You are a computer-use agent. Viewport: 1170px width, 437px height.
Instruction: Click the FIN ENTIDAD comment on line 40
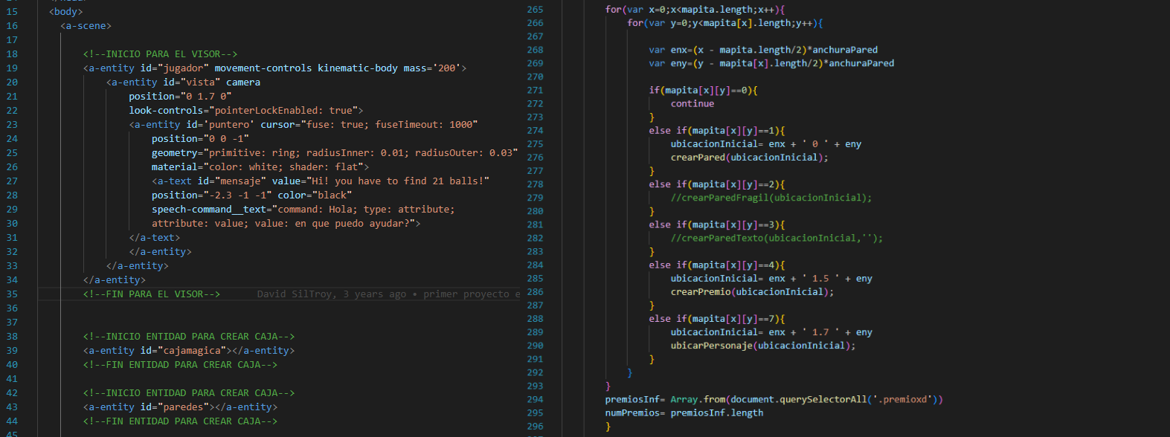[181, 365]
